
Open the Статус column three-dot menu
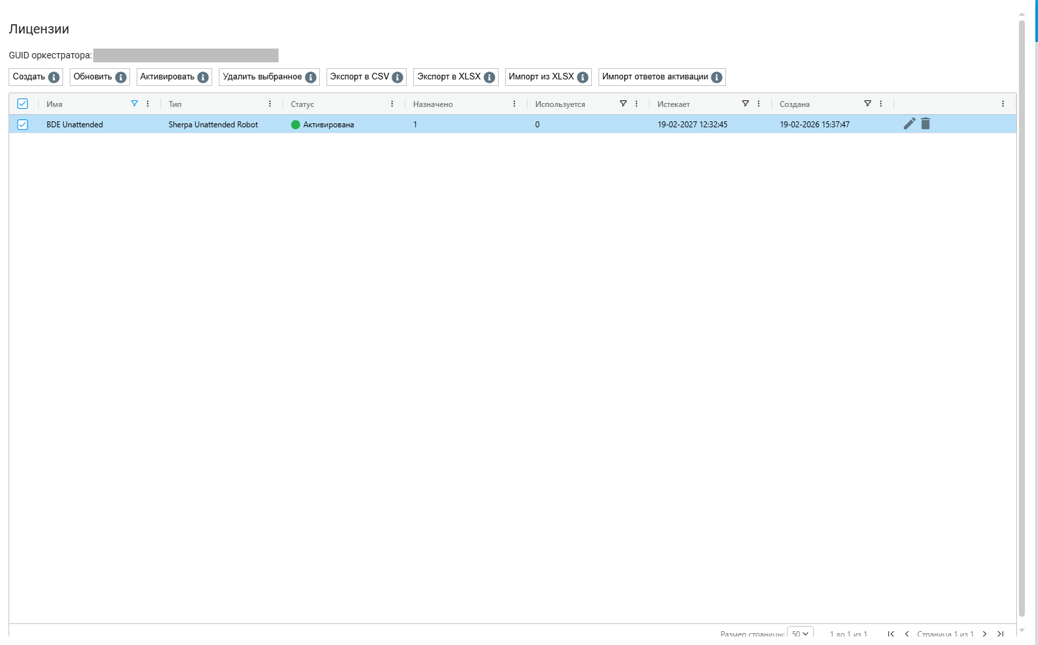392,104
